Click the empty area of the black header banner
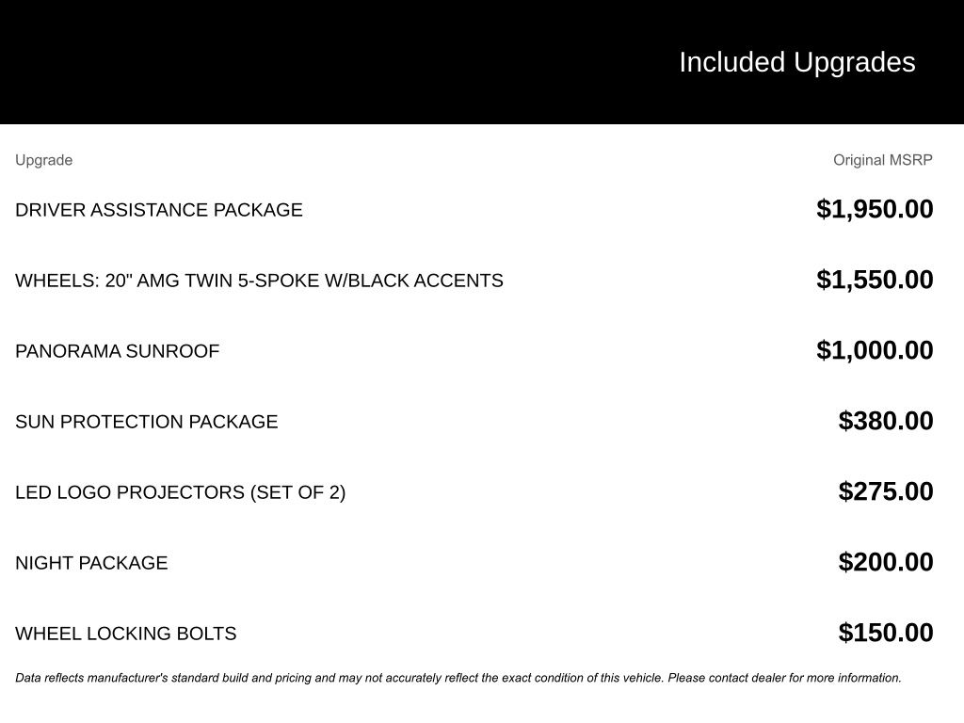Screen dimensions: 964x723 click(282, 62)
